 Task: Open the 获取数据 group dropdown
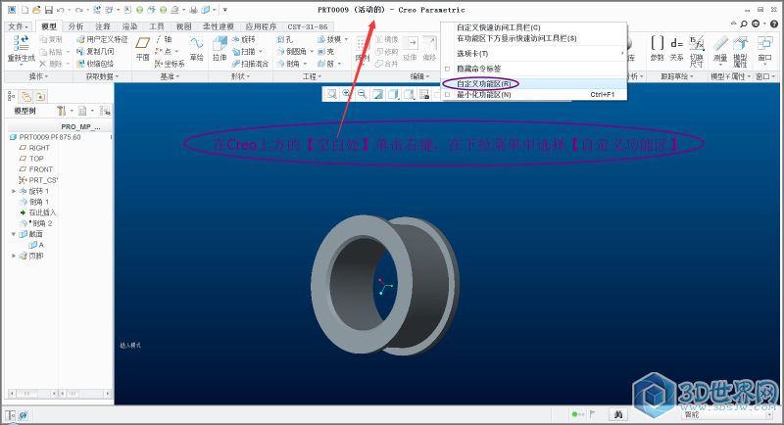[102, 76]
